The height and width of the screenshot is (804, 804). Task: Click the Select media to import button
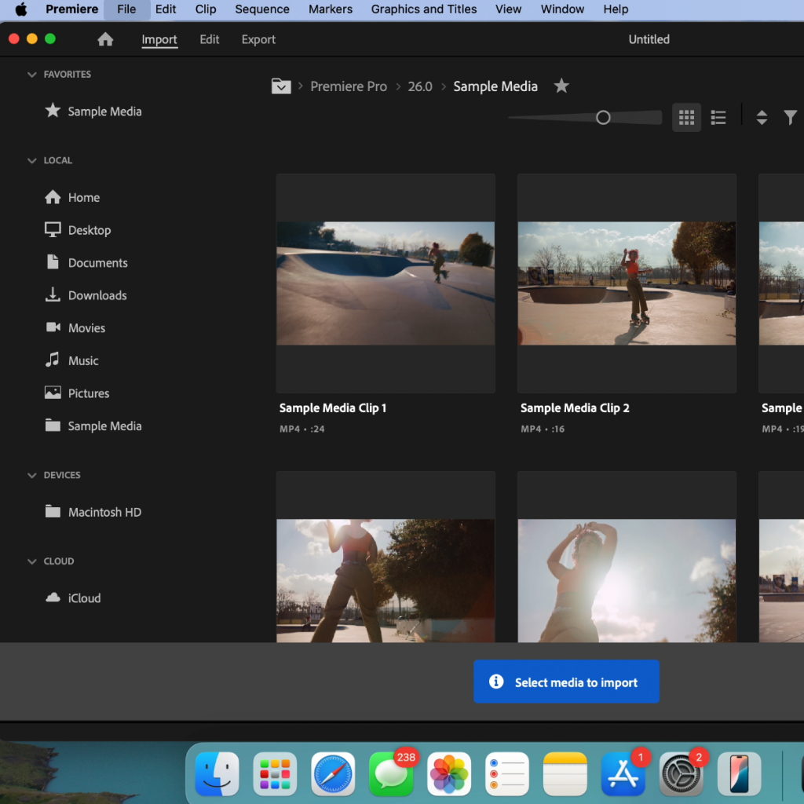click(x=566, y=682)
